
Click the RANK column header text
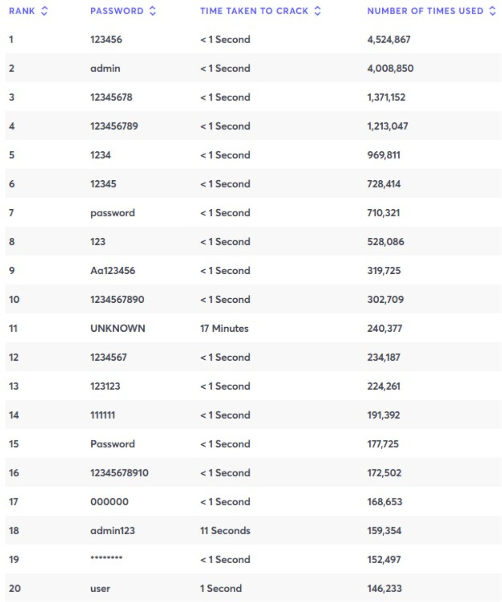click(22, 11)
